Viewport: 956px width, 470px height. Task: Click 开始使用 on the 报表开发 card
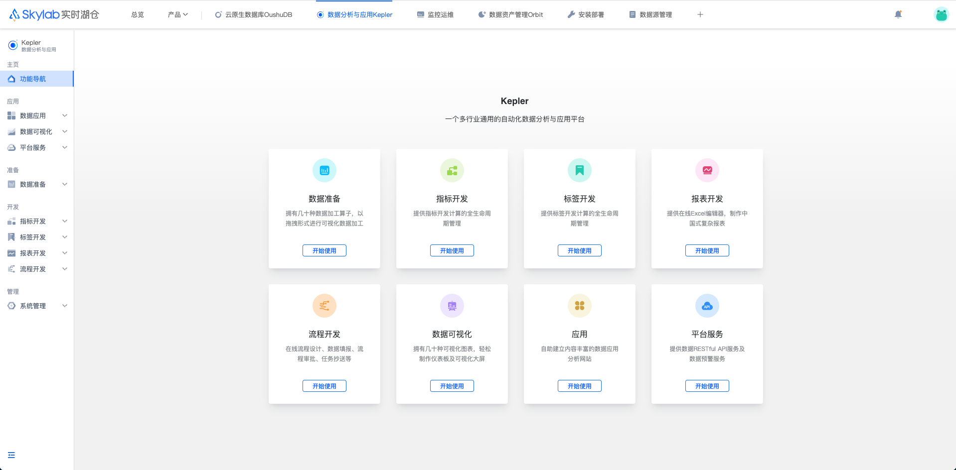point(707,250)
